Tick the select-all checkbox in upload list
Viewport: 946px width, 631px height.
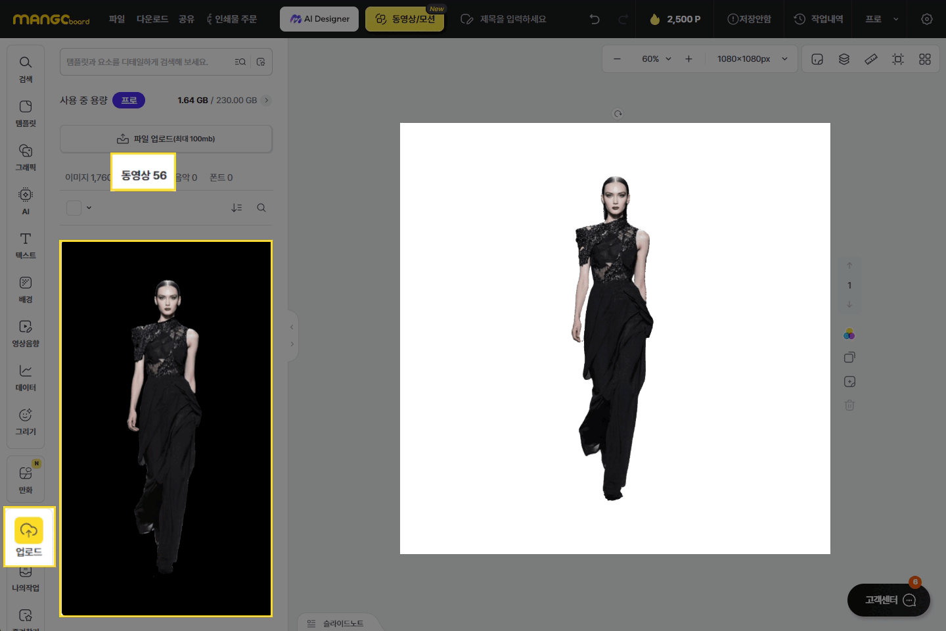(74, 208)
